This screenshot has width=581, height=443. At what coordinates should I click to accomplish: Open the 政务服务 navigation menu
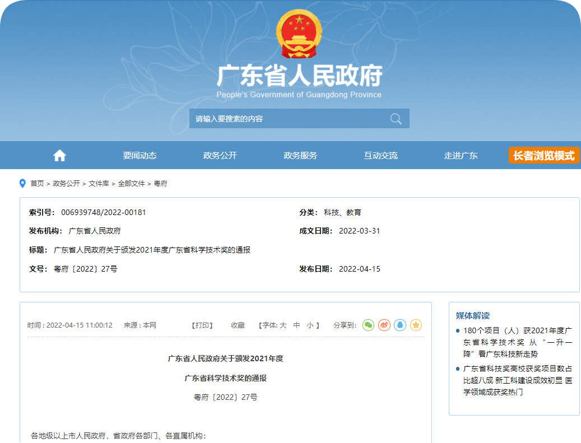point(300,156)
